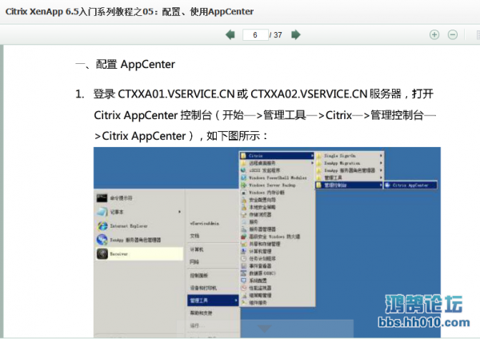480x339 pixels.
Task: Click XenApp 服务器角色管理器 globe icon
Action: coord(102,240)
